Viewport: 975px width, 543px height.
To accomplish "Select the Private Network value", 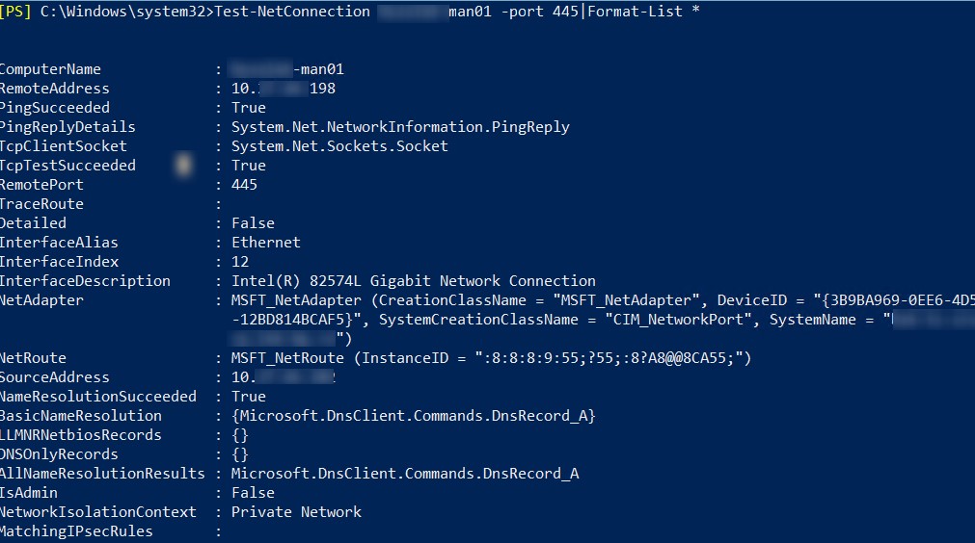I will (297, 512).
